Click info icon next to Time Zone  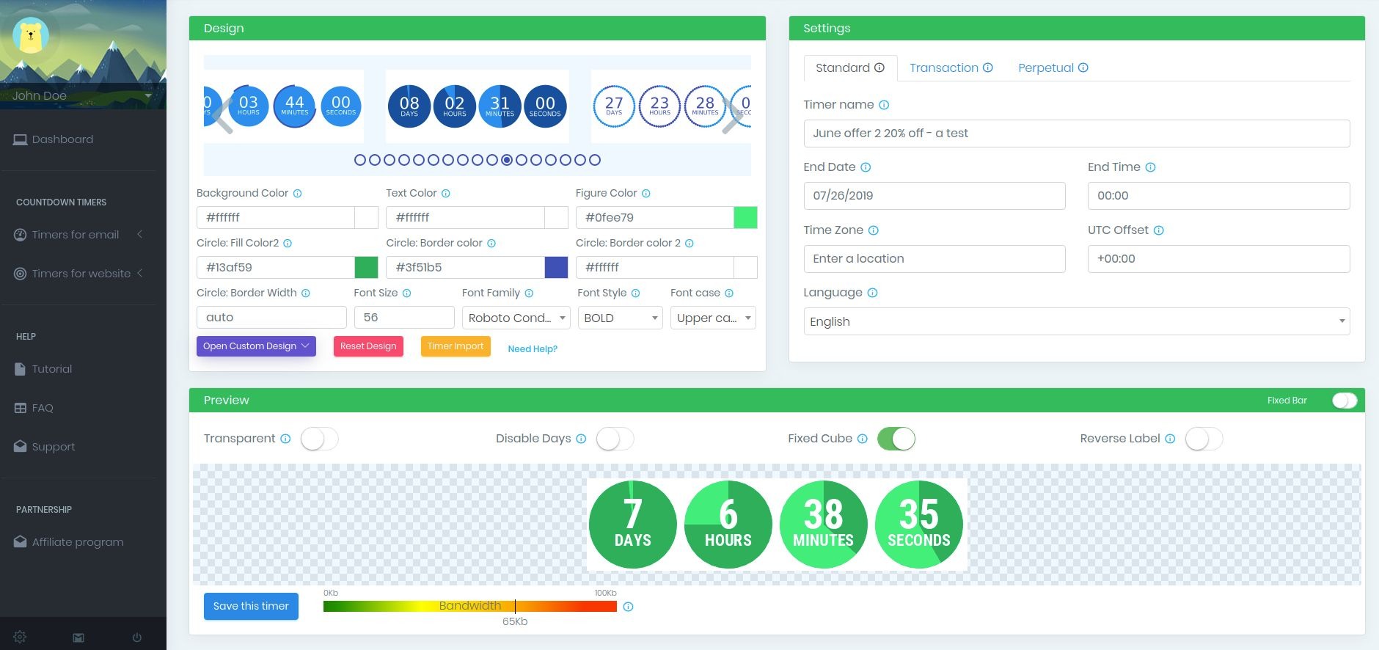tap(874, 230)
